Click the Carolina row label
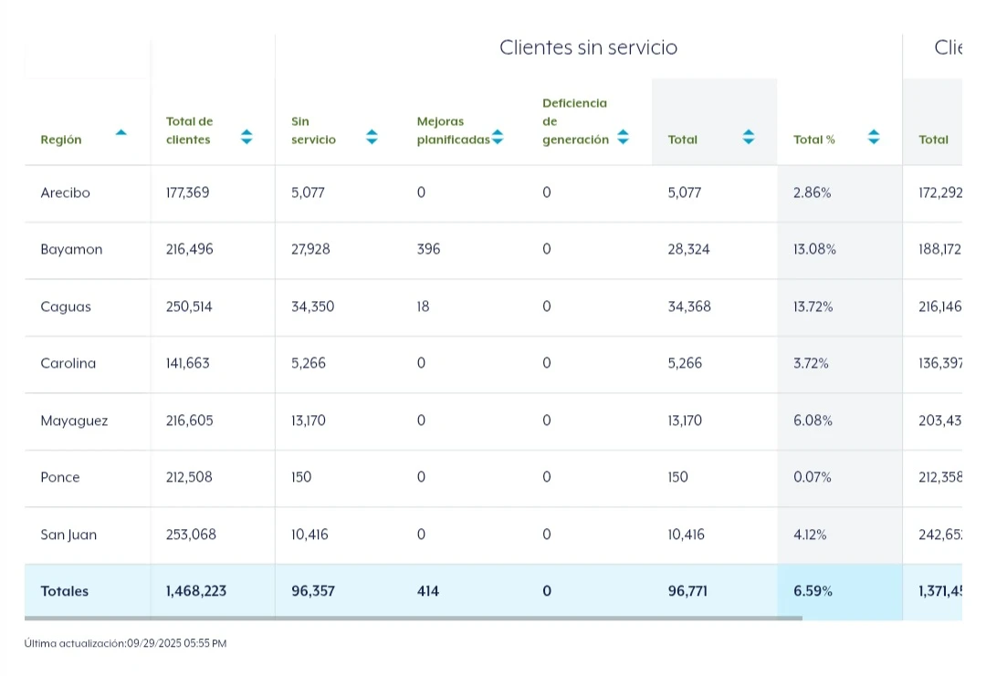This screenshot has width=986, height=676. 68,364
